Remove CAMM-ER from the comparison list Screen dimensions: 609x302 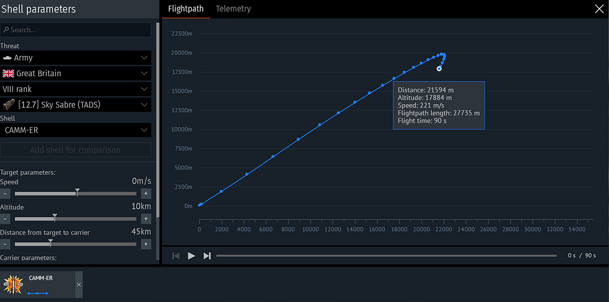79,284
